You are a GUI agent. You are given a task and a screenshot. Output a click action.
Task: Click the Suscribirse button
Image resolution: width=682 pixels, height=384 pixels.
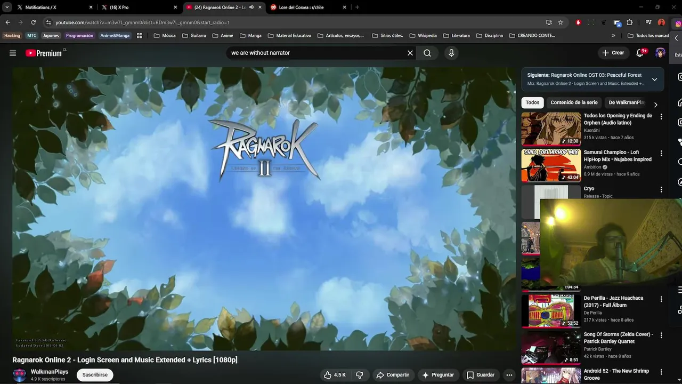(x=95, y=375)
